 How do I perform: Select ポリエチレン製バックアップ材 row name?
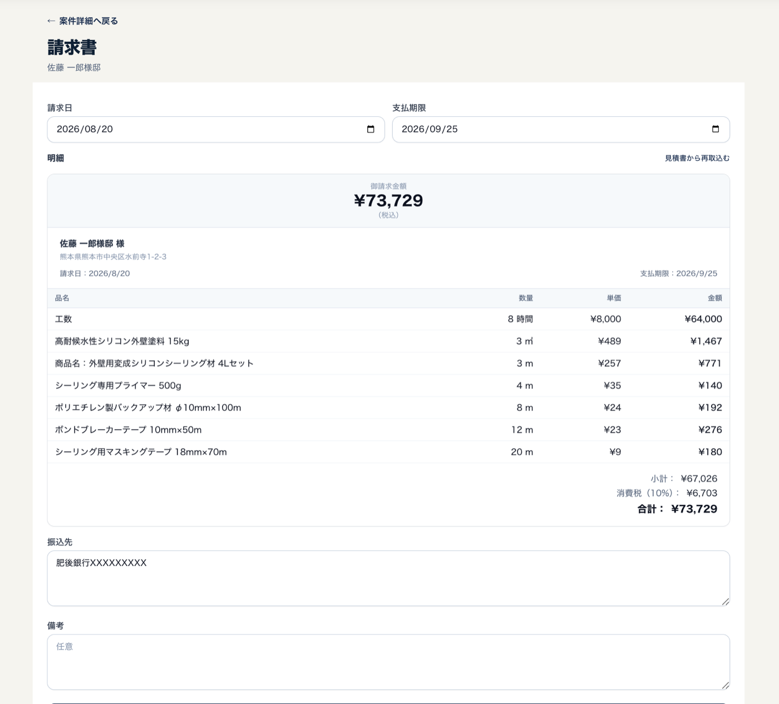coord(148,407)
